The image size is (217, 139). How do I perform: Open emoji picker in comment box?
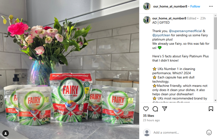point(209,133)
